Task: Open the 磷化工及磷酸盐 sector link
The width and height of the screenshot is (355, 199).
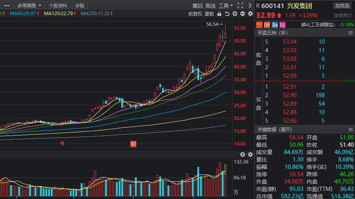Action: pos(317,25)
